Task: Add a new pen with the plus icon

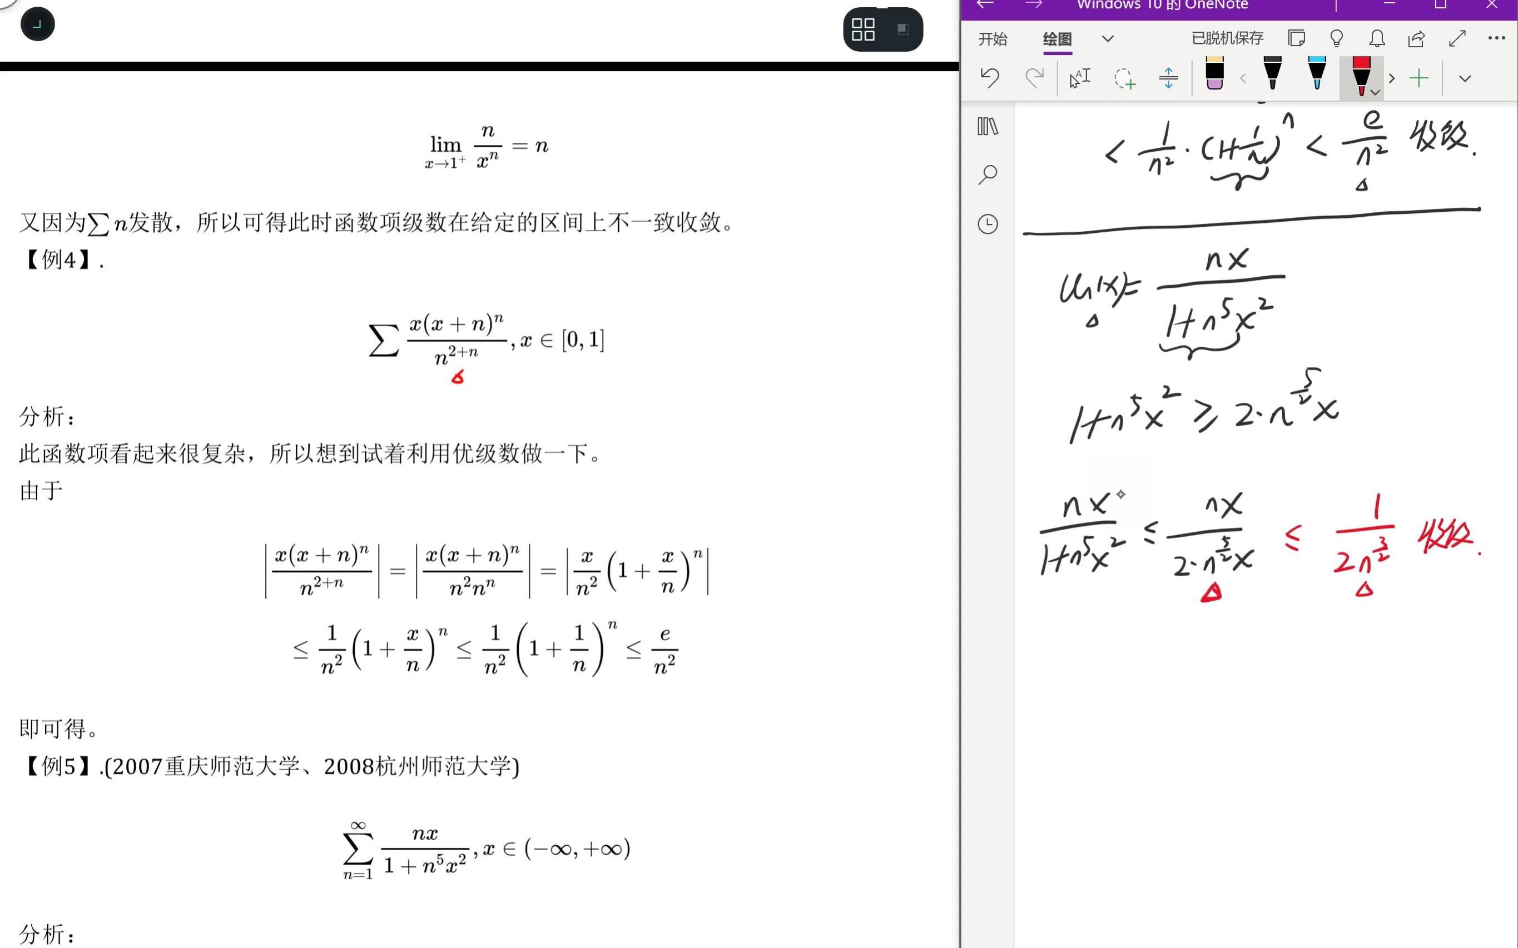Action: point(1419,78)
